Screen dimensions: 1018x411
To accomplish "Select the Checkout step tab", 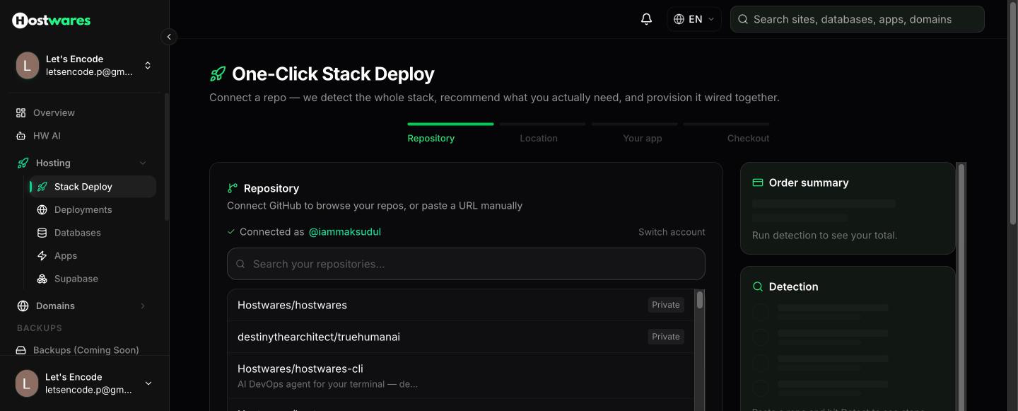I will [748, 138].
